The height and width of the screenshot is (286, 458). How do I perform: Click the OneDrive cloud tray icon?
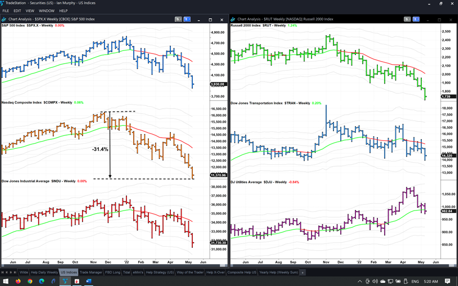coord(383,281)
